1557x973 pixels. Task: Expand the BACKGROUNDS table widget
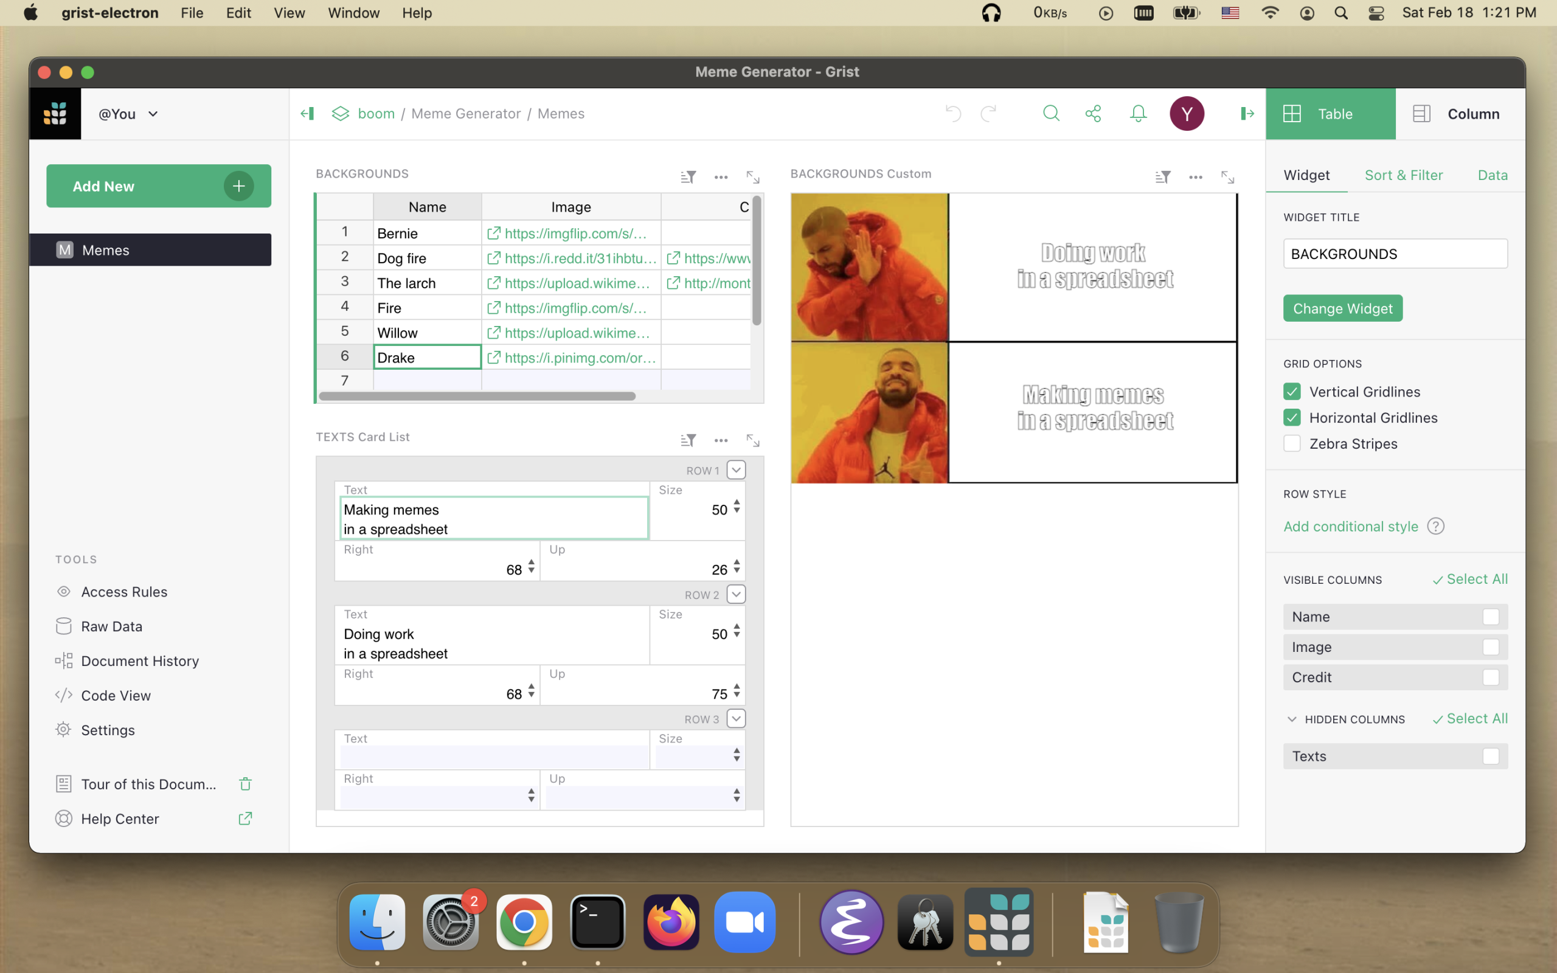(753, 177)
